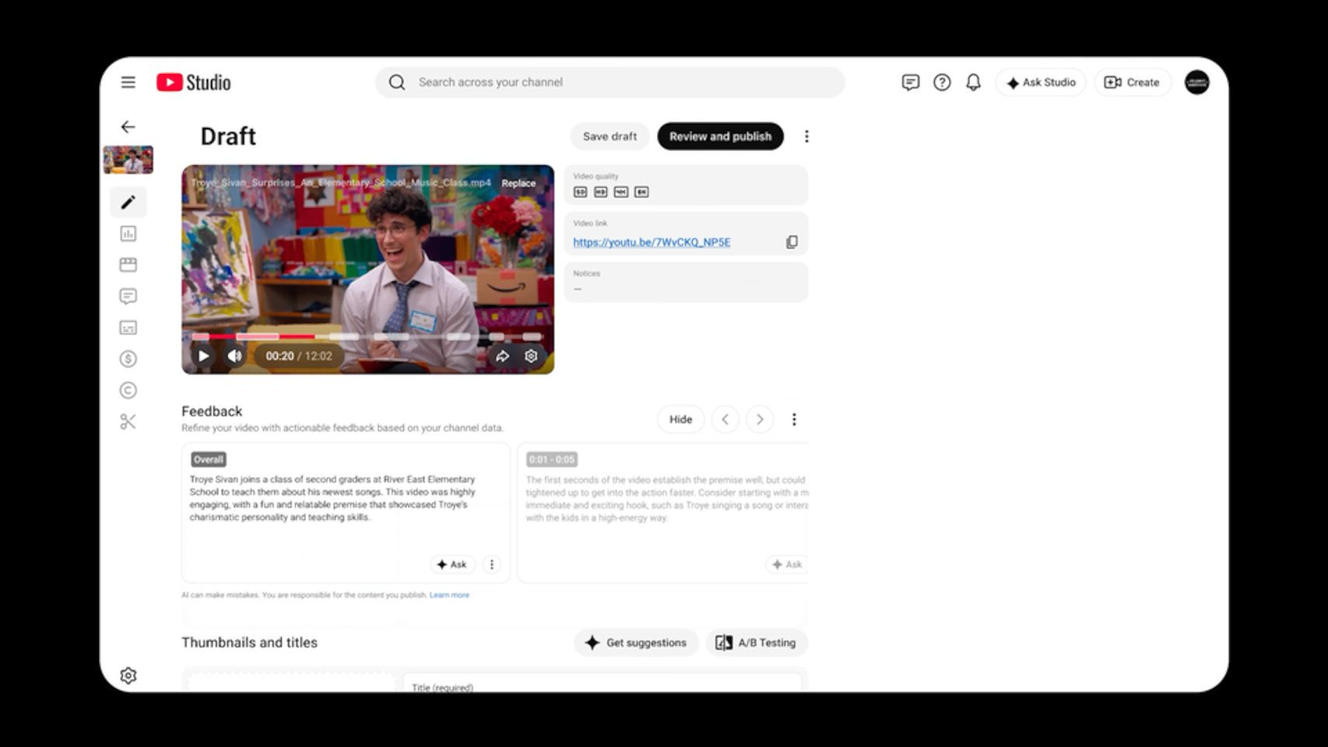
Task: Copy the video link
Action: [x=792, y=242]
